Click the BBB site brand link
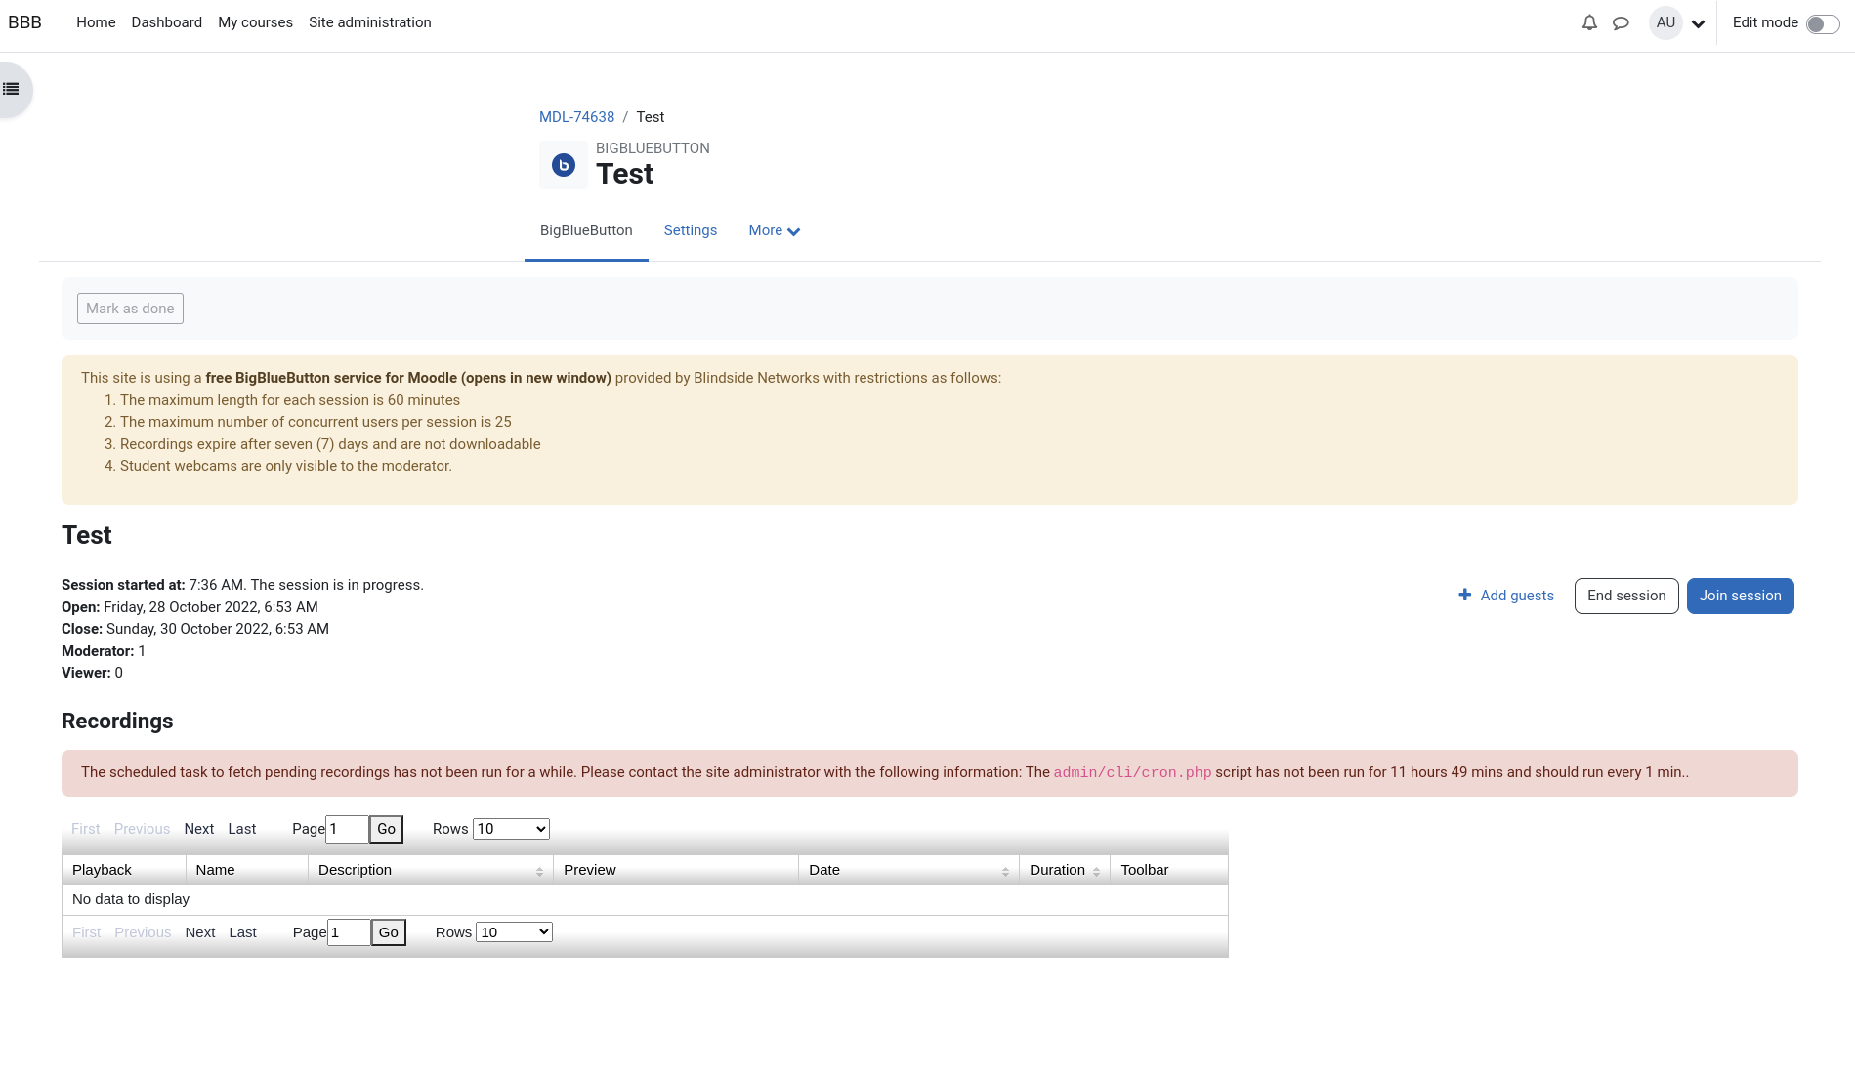The height and width of the screenshot is (1073, 1855). [24, 22]
